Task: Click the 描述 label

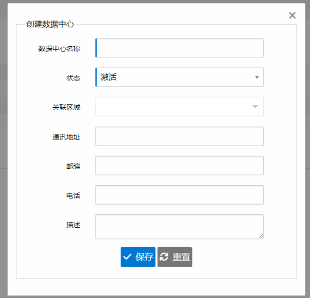Action: [x=73, y=225]
